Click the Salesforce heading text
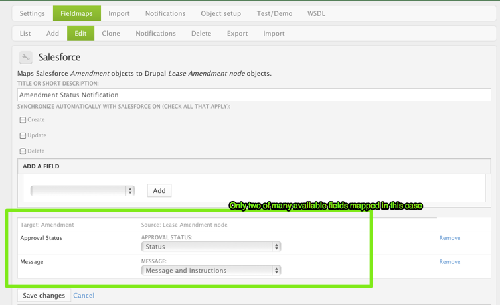Viewport: 500px width, 305px height. (59, 57)
